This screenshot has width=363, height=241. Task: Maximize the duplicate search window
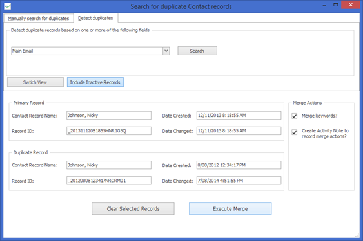pyautogui.click(x=336, y=5)
